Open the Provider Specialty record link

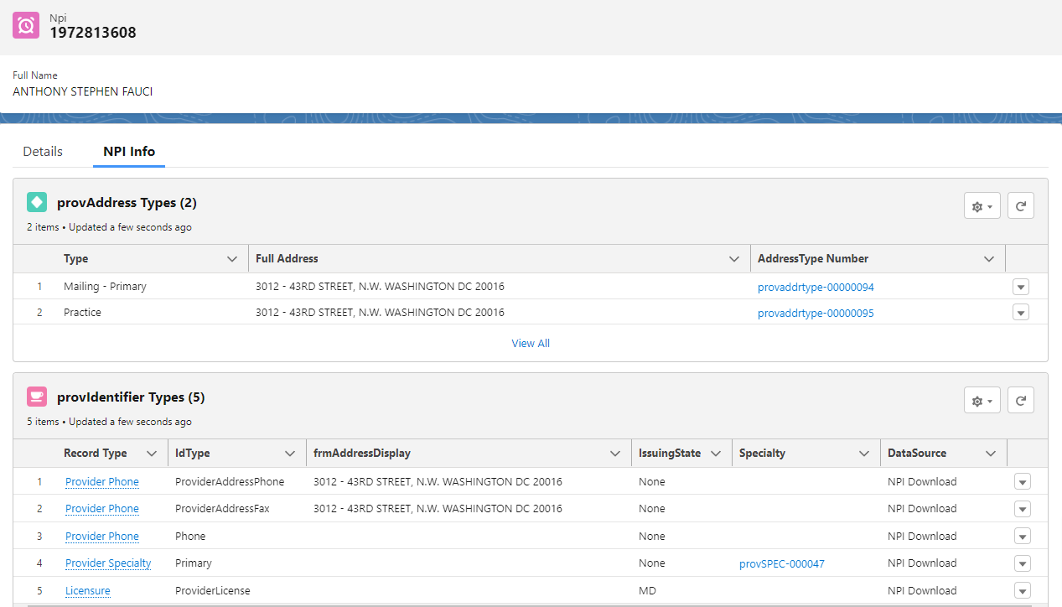[108, 563]
